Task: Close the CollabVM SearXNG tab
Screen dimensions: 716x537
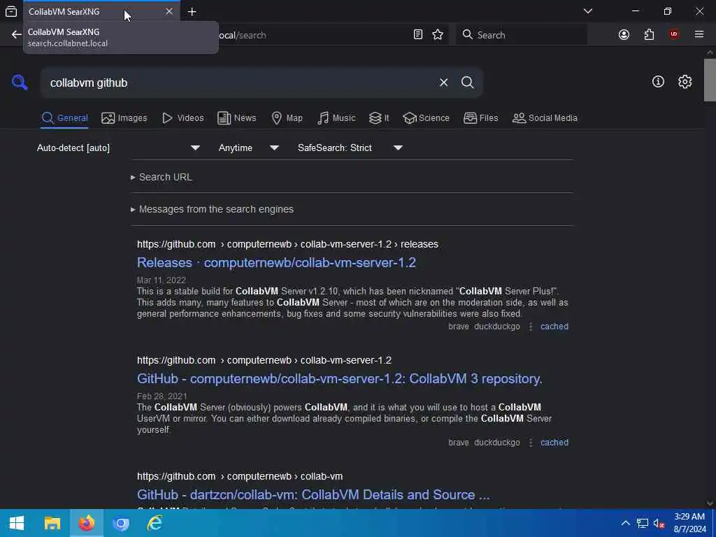Action: coord(169,11)
